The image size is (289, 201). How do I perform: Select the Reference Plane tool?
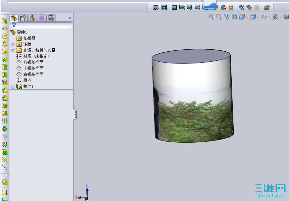pos(5,160)
